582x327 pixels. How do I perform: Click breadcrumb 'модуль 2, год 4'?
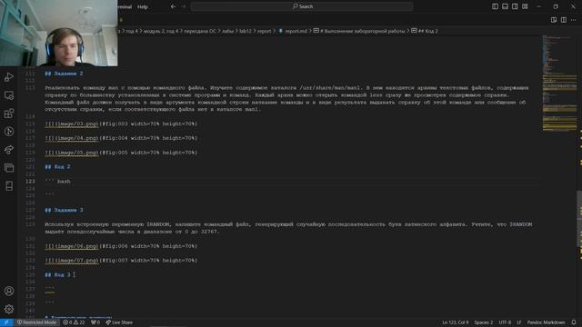[161, 31]
